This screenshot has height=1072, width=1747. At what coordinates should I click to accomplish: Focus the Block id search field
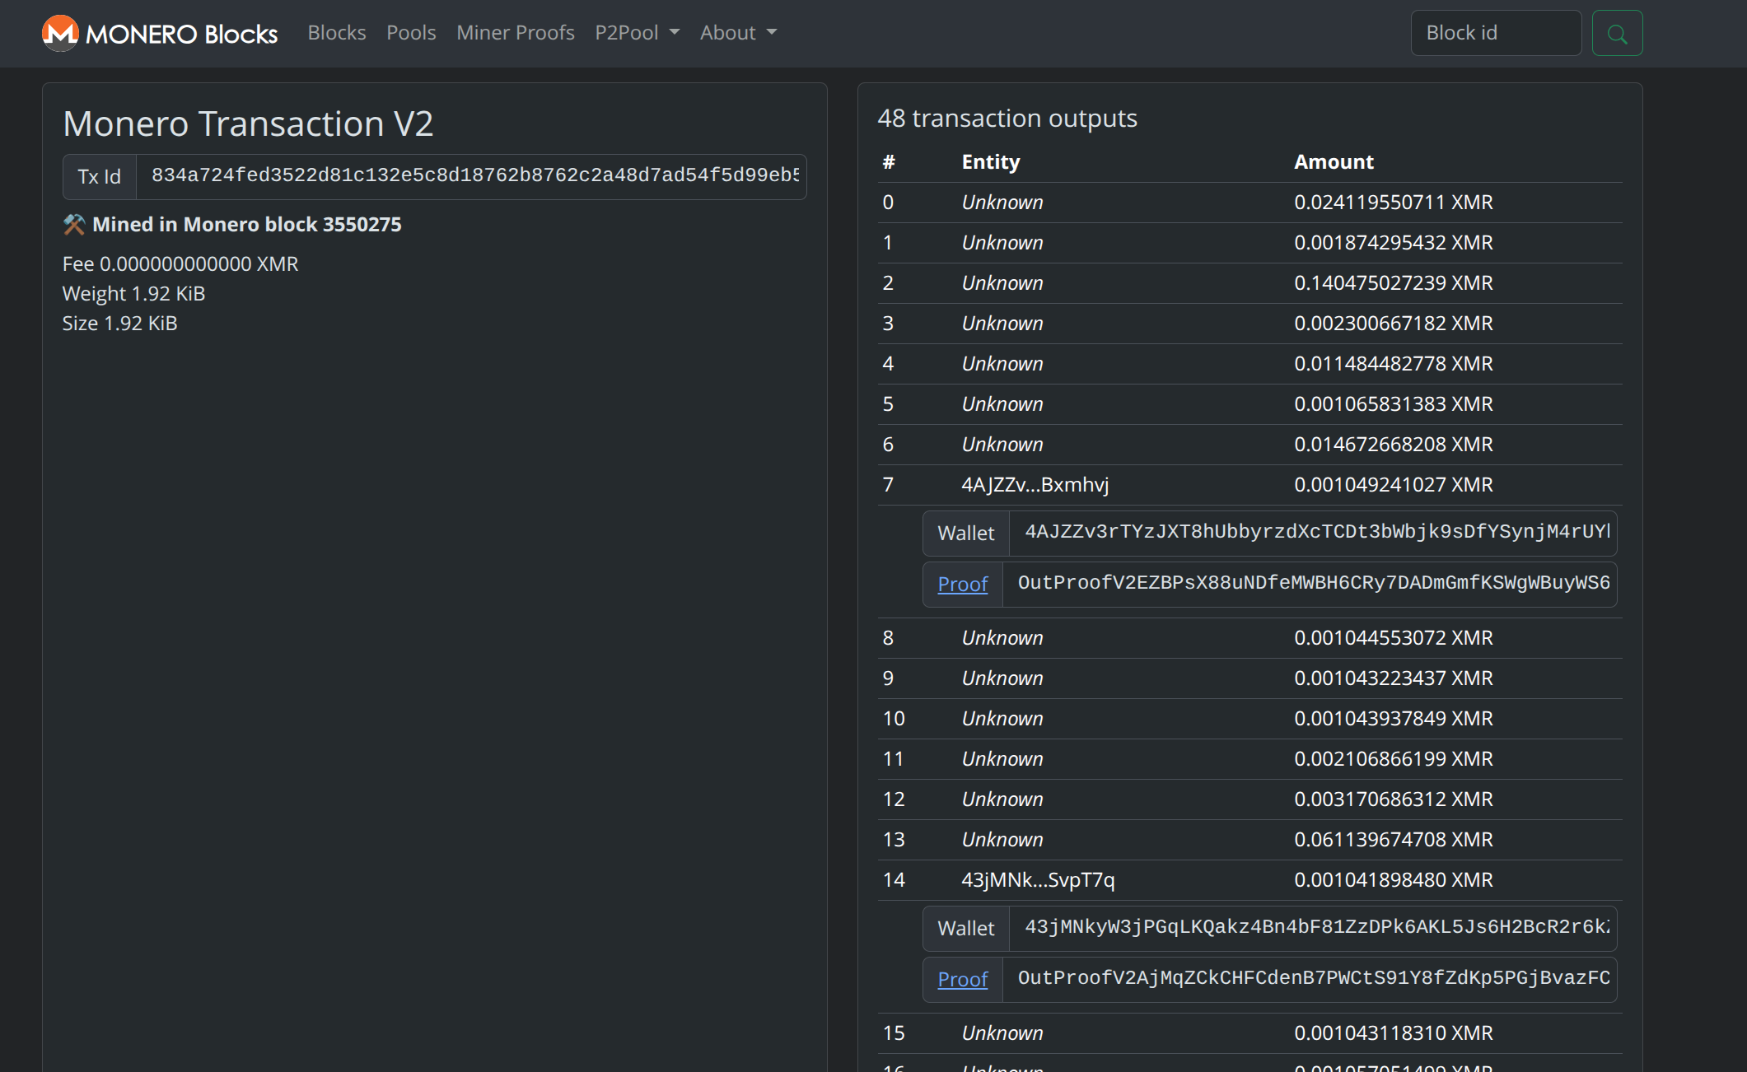[1495, 33]
